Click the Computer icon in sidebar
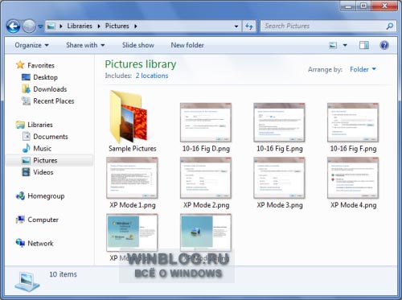 pyautogui.click(x=20, y=220)
